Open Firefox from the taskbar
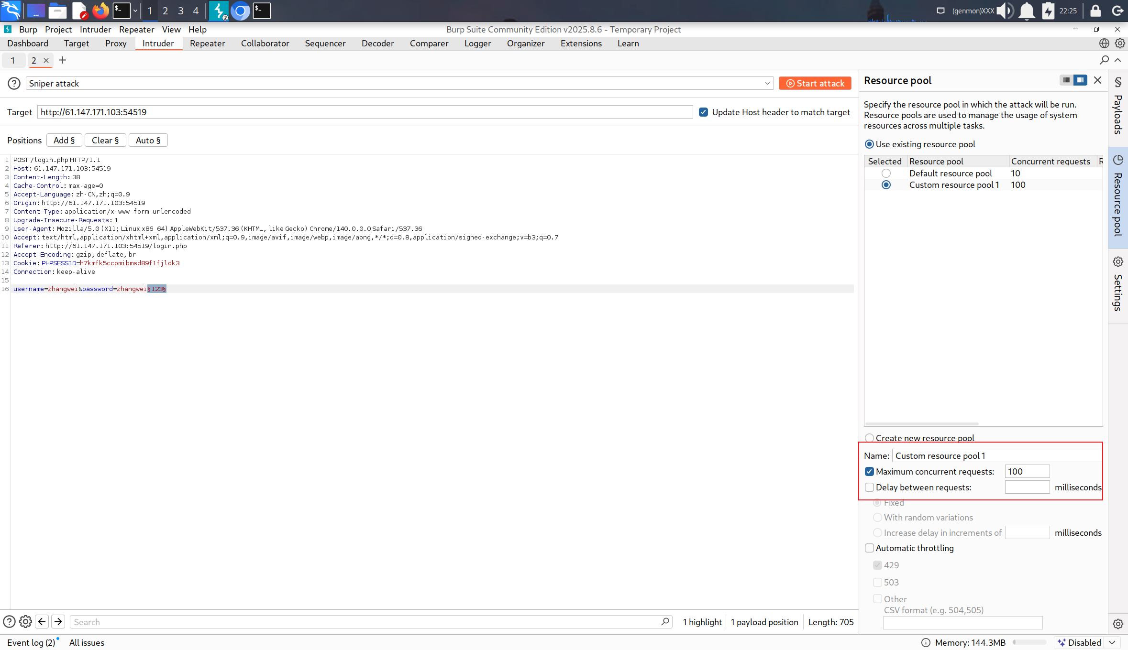This screenshot has height=650, width=1128. coord(100,11)
